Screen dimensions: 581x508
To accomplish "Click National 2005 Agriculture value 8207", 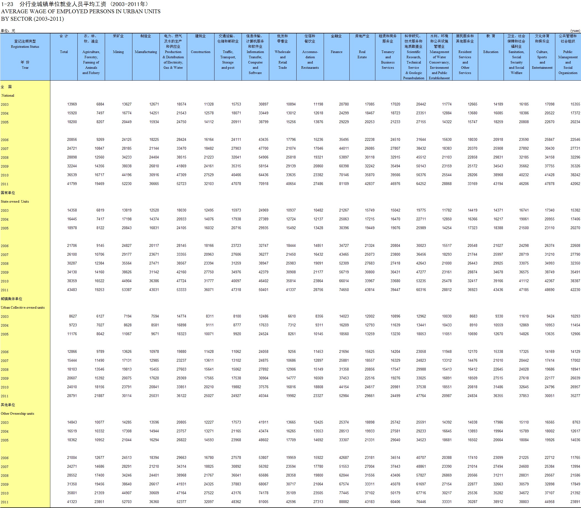I will pos(100,122).
